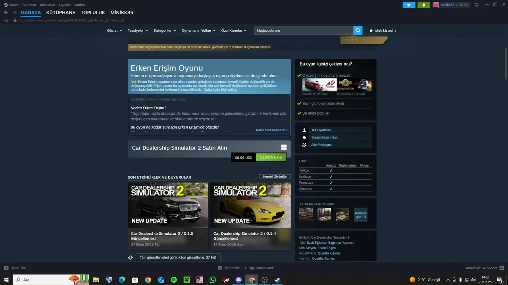Expand the Özel Kısımlar dropdown
The image size is (508, 285).
pyautogui.click(x=234, y=30)
